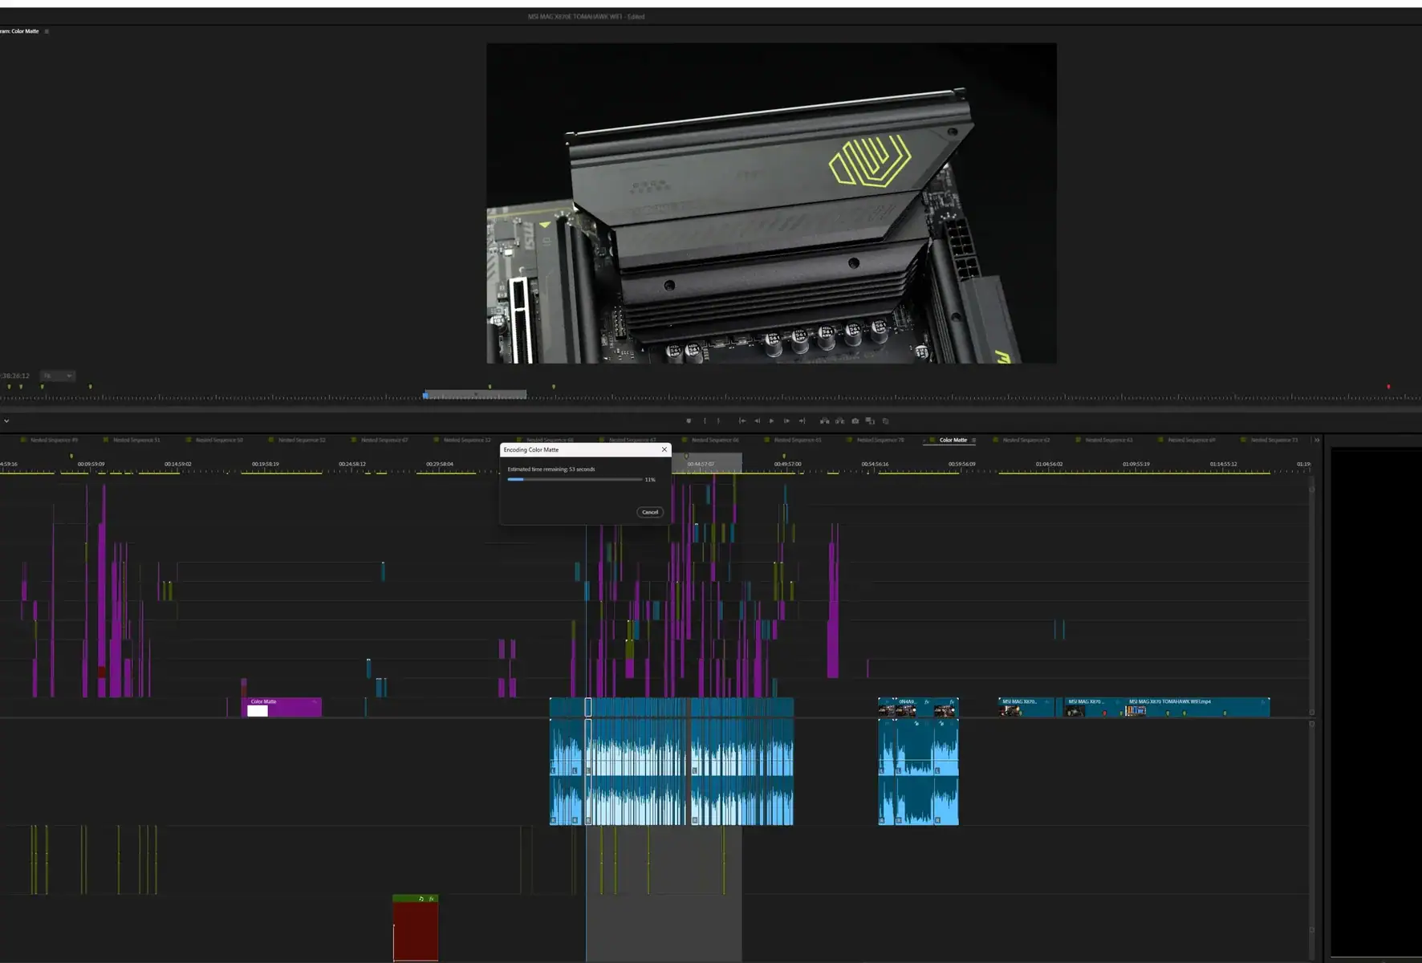The width and height of the screenshot is (1422, 963).
Task: Click the program monitor timecode display
Action: point(15,376)
